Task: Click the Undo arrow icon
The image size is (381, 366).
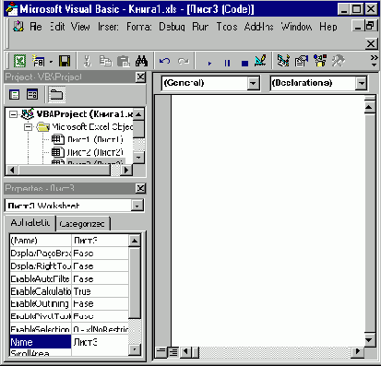Action: click(x=165, y=61)
